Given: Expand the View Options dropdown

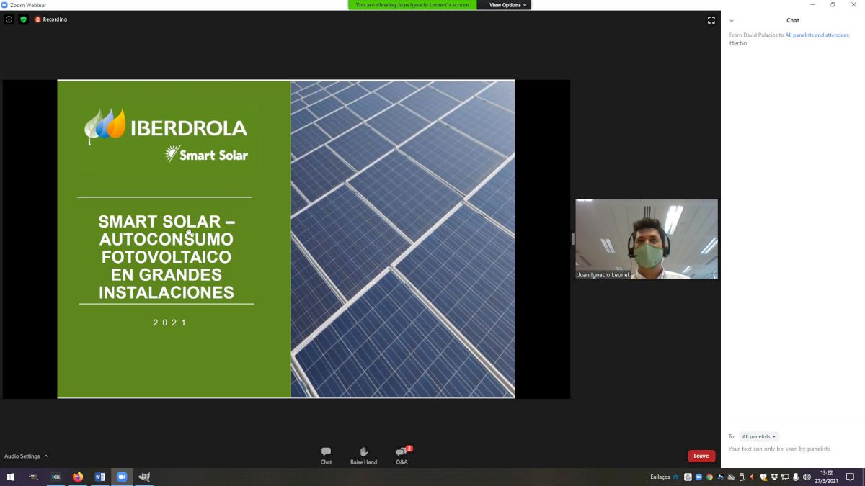Looking at the screenshot, I should click(508, 5).
